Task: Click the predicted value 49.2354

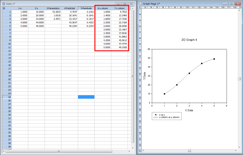Action: pos(70,26)
